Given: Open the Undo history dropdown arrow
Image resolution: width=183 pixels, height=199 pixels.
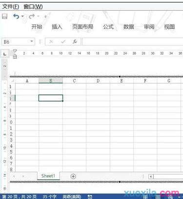Looking at the screenshot, I should [22, 16].
